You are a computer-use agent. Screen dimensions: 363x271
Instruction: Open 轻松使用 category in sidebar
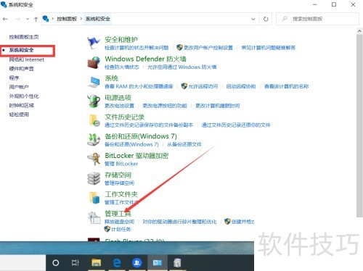pos(19,114)
